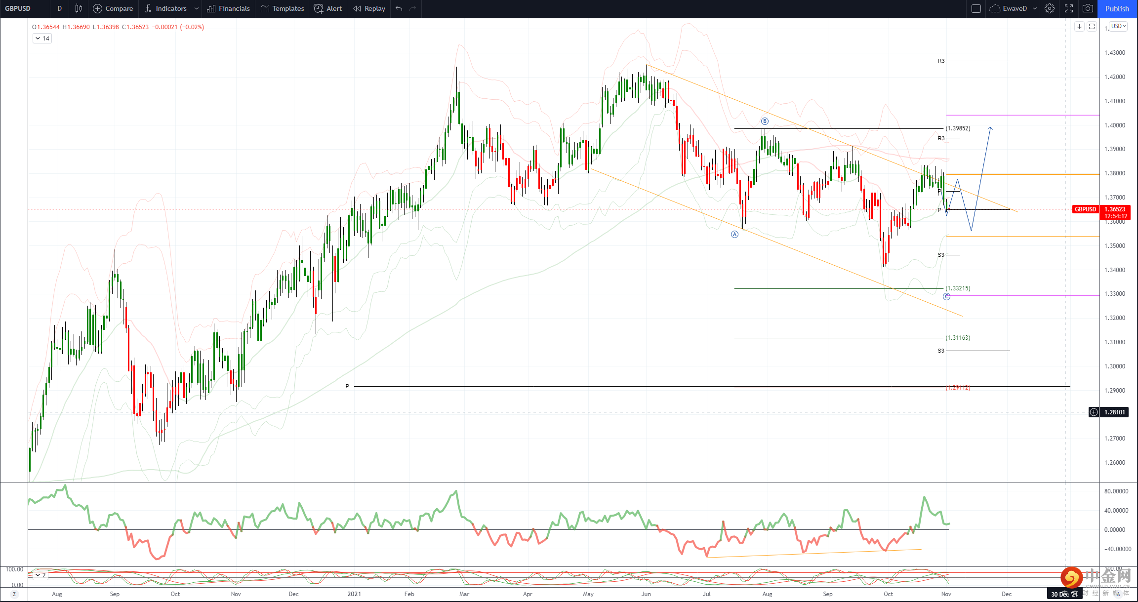Create an Alert
This screenshot has height=602, width=1138.
pyautogui.click(x=328, y=8)
